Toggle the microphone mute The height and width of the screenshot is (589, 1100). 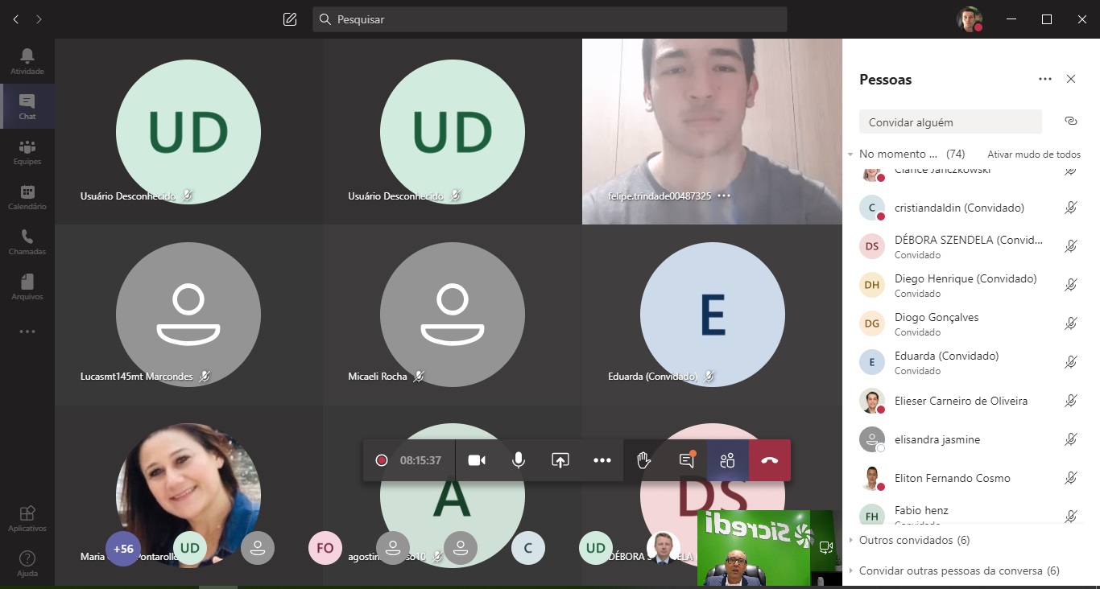coord(519,460)
